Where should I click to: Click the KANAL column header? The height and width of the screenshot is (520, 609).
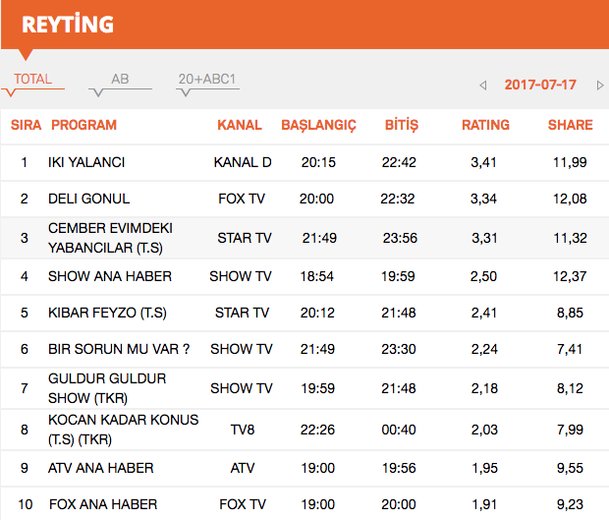pos(240,125)
